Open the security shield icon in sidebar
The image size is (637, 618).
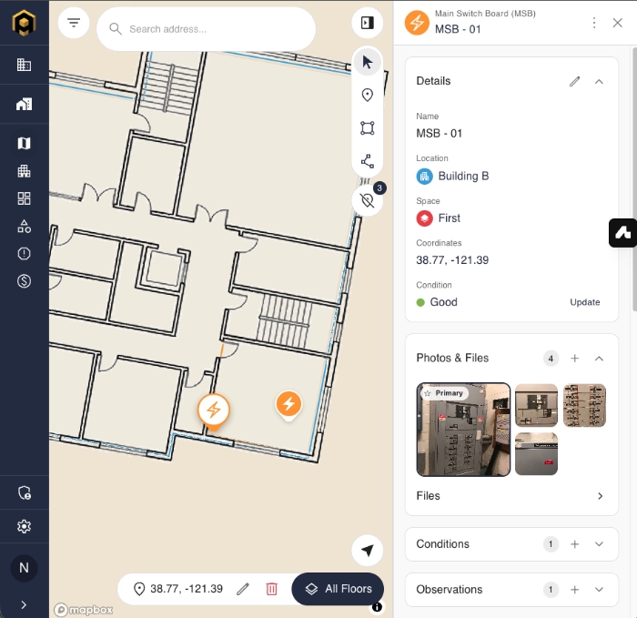click(x=24, y=493)
